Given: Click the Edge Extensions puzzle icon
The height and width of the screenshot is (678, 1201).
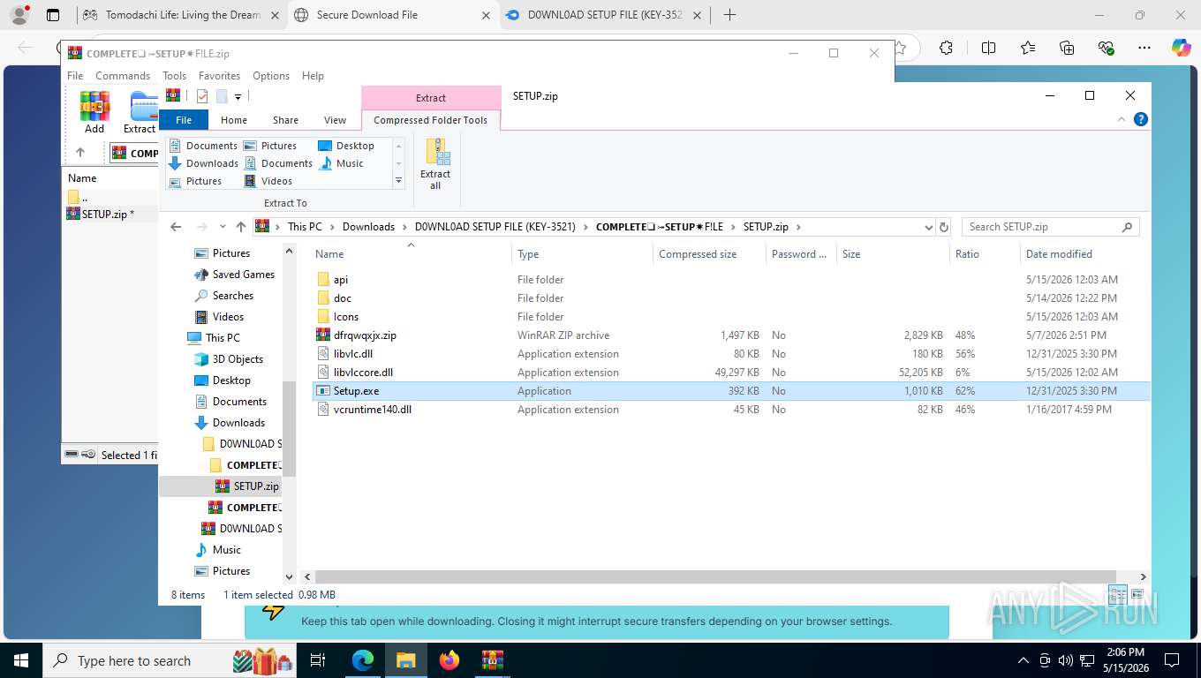Looking at the screenshot, I should (x=946, y=48).
